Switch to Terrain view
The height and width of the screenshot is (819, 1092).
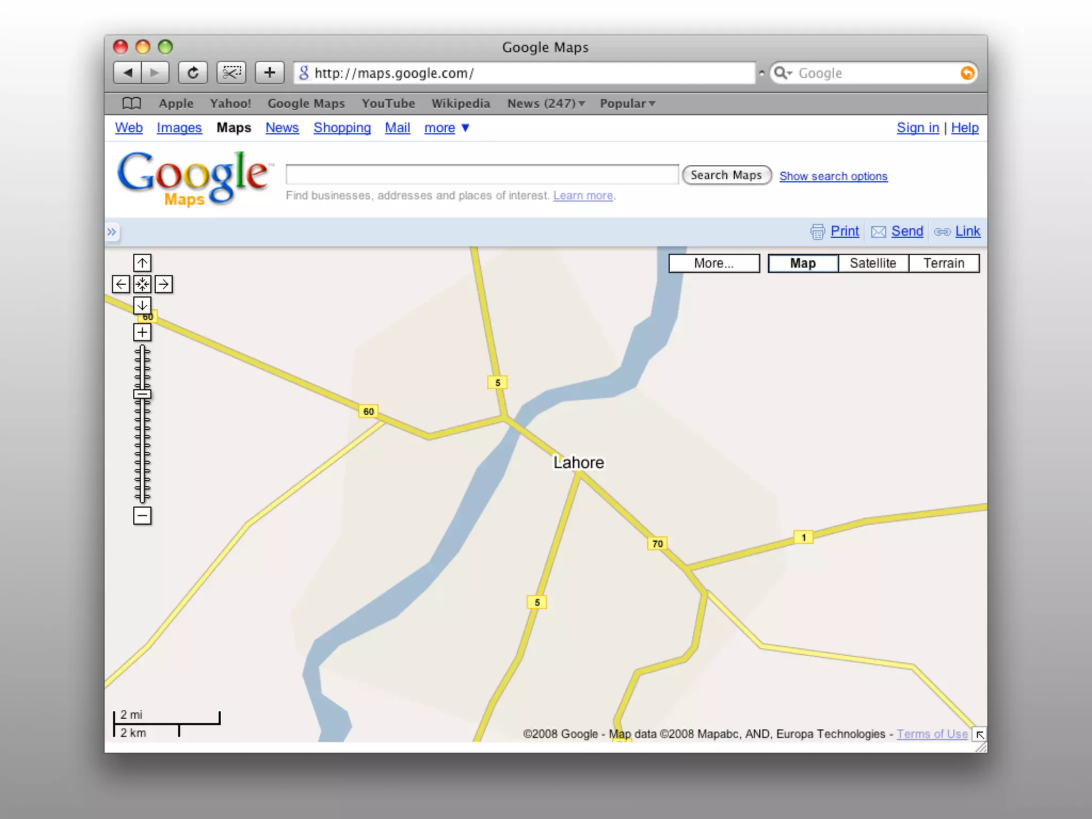pos(944,263)
